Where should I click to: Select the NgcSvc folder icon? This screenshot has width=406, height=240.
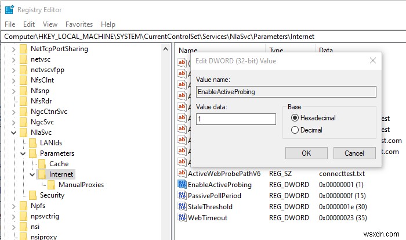click(x=23, y=122)
